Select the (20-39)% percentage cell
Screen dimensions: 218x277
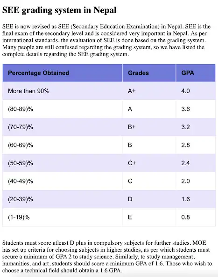(x=63, y=199)
